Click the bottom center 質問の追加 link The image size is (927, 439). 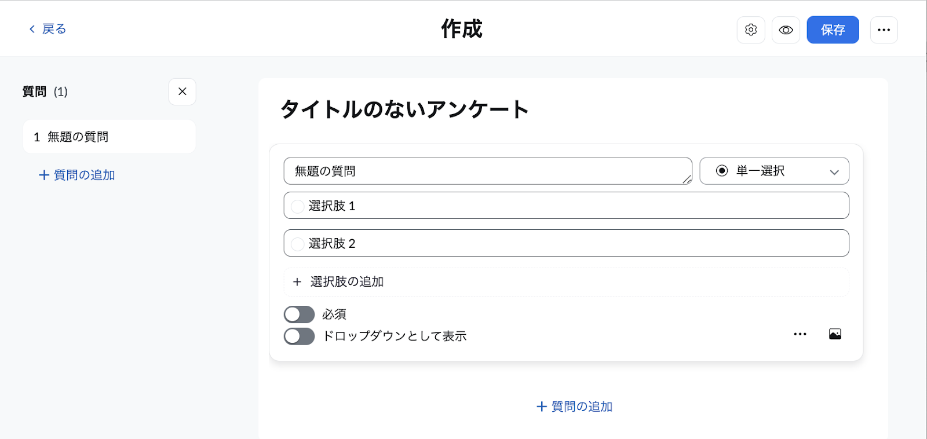tap(574, 407)
